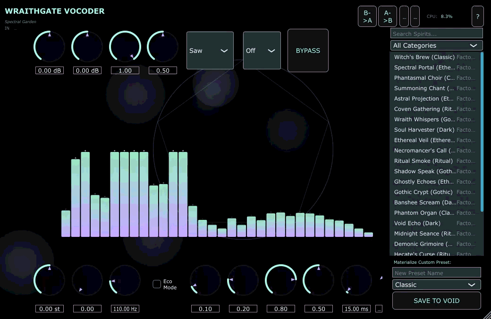Click the 110.00 Hz frequency knob
The image size is (491, 319).
125,280
